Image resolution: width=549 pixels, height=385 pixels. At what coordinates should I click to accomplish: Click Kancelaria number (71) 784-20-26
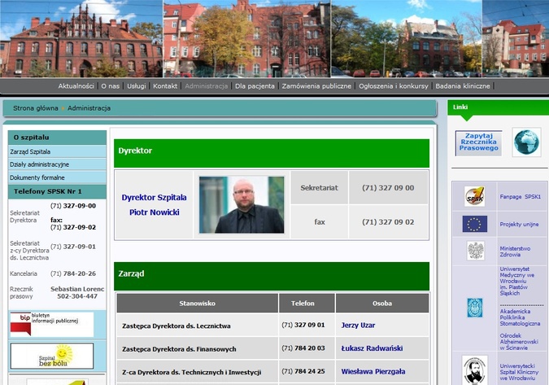pos(73,273)
